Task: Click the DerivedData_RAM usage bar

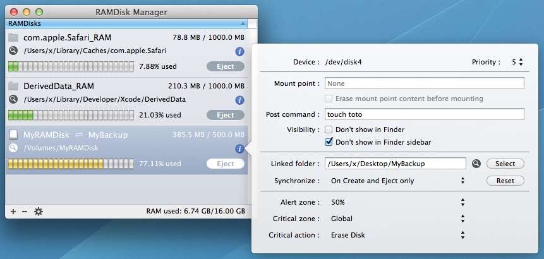Action: tap(71, 115)
